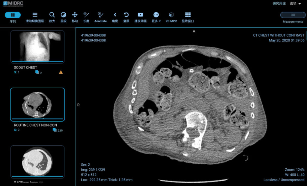
Task: Activate the 放大 zoom magnifier tool
Action: 52,17
